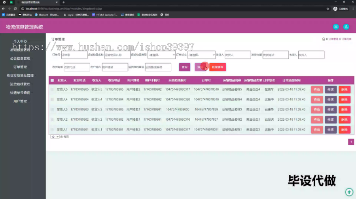The image size is (356, 199).
Task: Focus the 发货电话 input field
Action: [276, 55]
